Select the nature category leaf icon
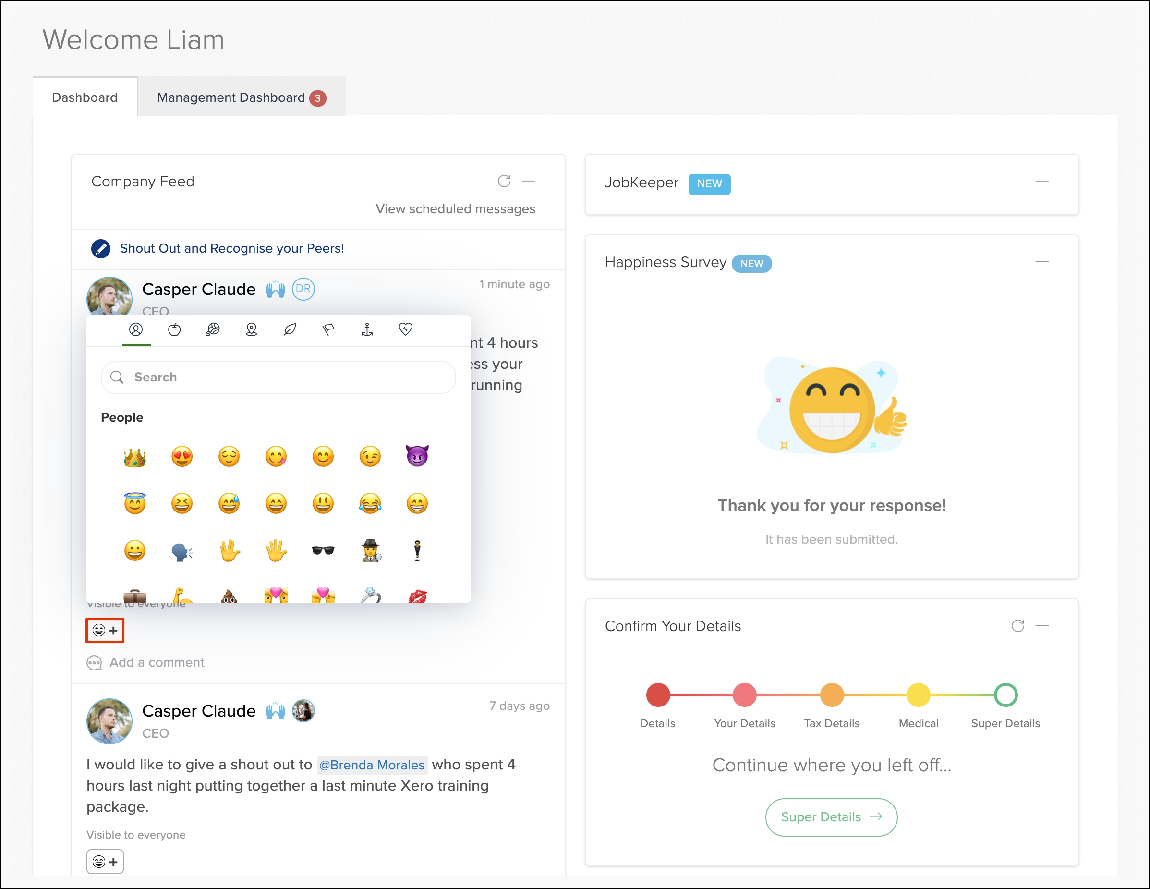 290,329
